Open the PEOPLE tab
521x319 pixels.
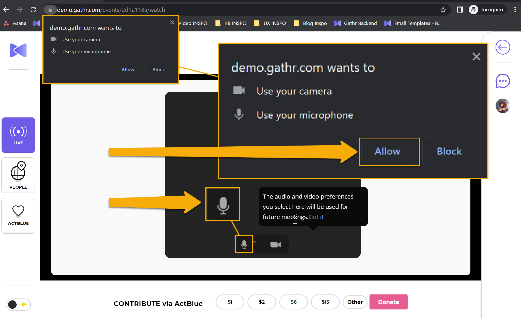point(18,175)
